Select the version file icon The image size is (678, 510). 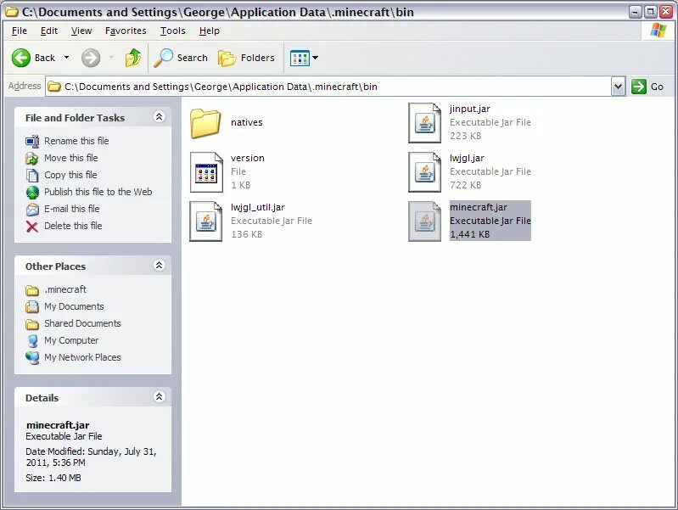tap(206, 172)
